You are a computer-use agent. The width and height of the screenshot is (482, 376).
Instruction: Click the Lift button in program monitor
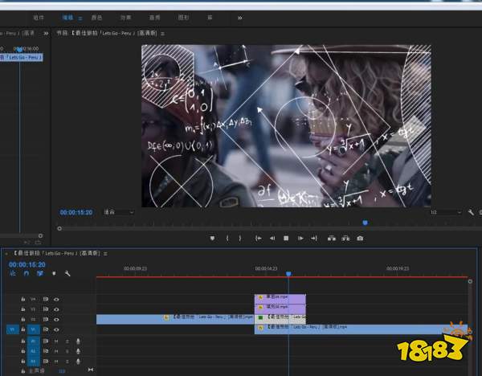pyautogui.click(x=331, y=238)
